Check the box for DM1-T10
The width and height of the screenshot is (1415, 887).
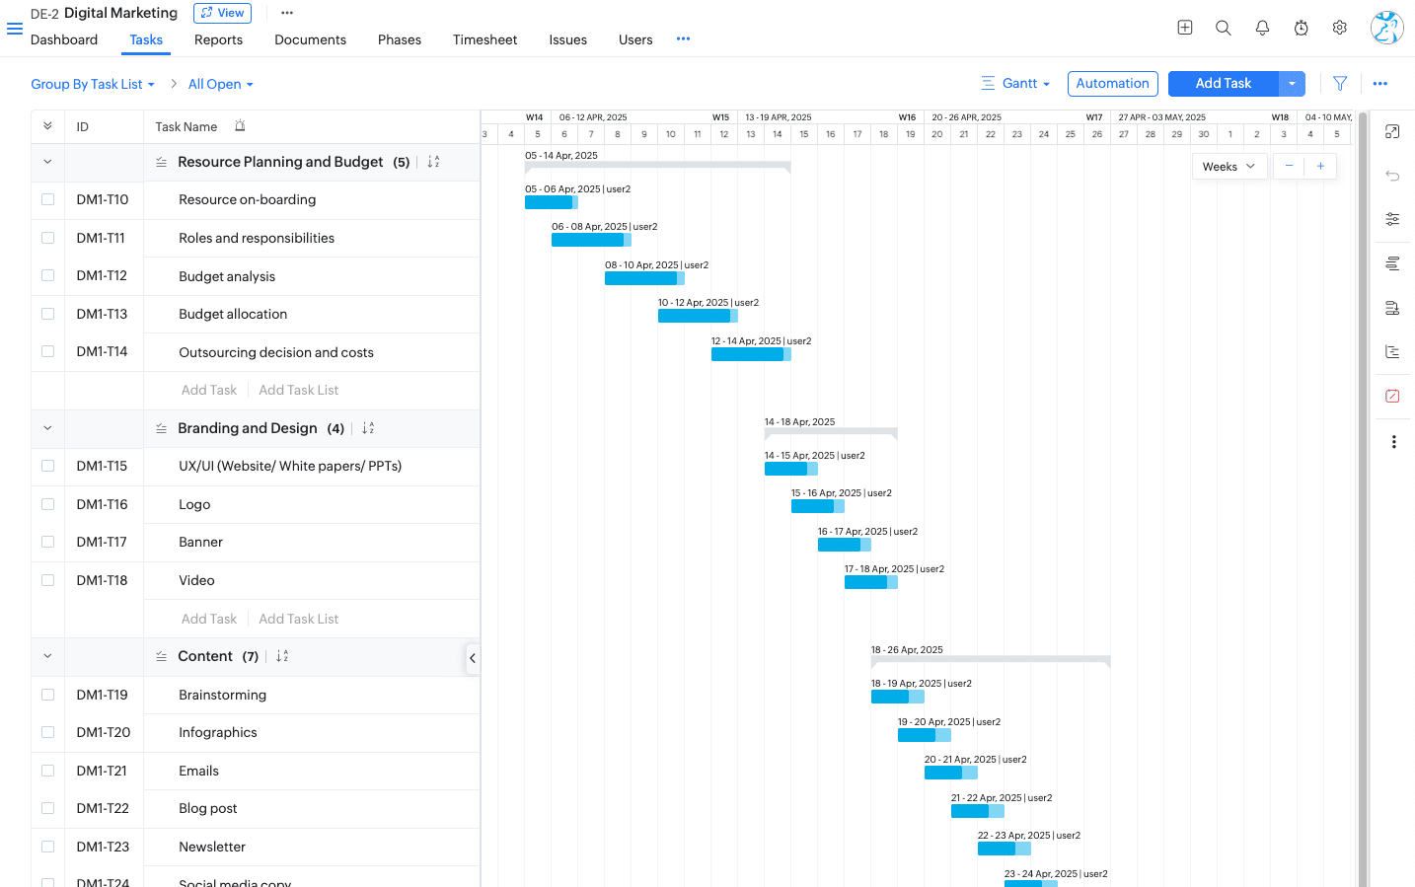(x=47, y=199)
